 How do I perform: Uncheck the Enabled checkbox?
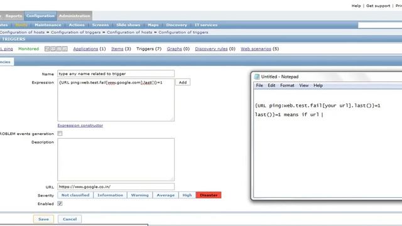[60, 203]
